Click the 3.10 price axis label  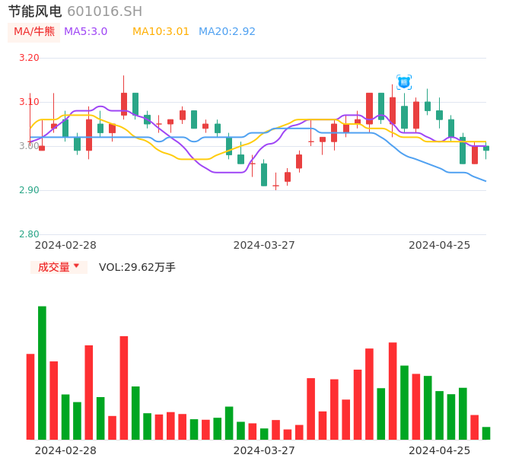tap(29, 102)
